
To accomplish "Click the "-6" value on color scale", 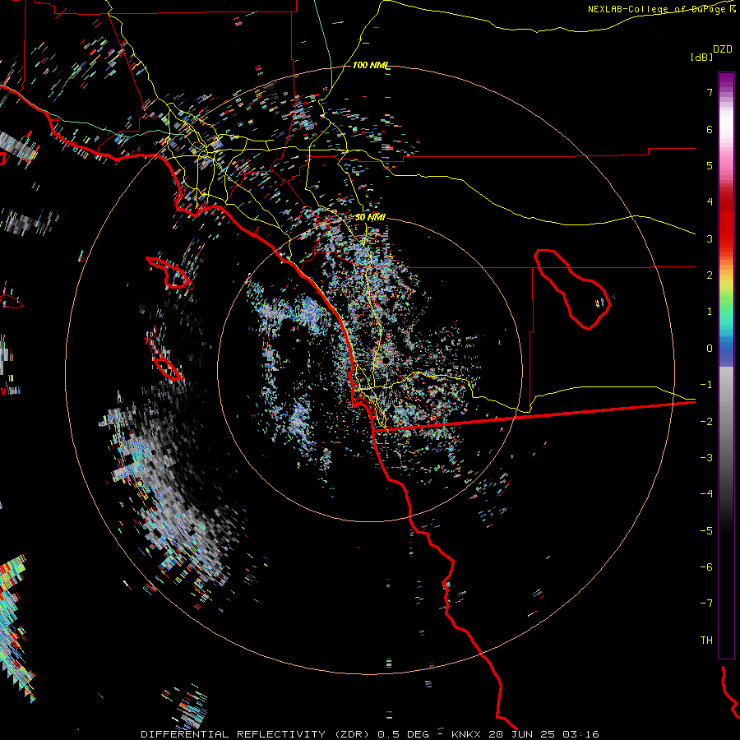I will [706, 567].
